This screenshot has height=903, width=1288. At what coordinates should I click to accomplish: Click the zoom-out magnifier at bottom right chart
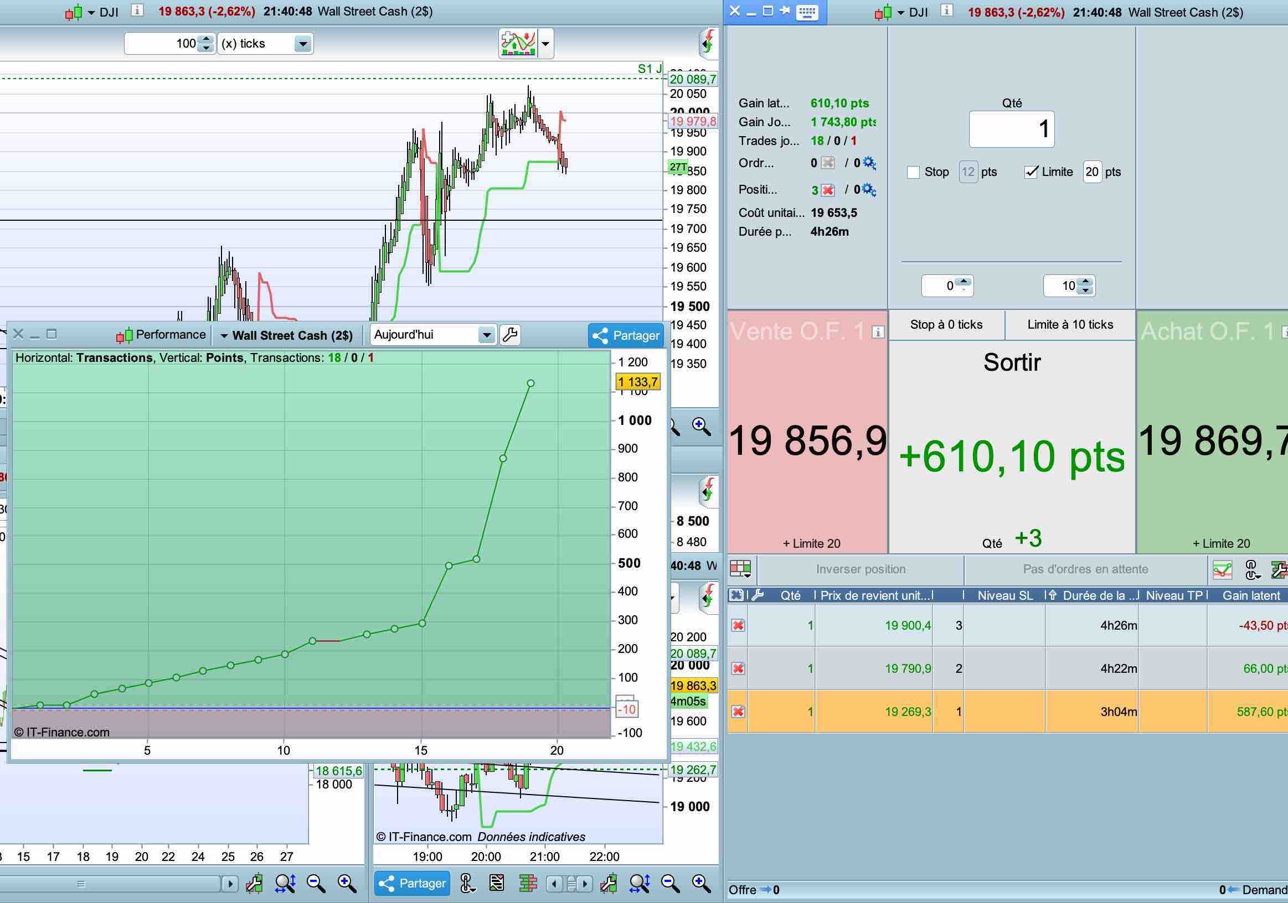[671, 884]
